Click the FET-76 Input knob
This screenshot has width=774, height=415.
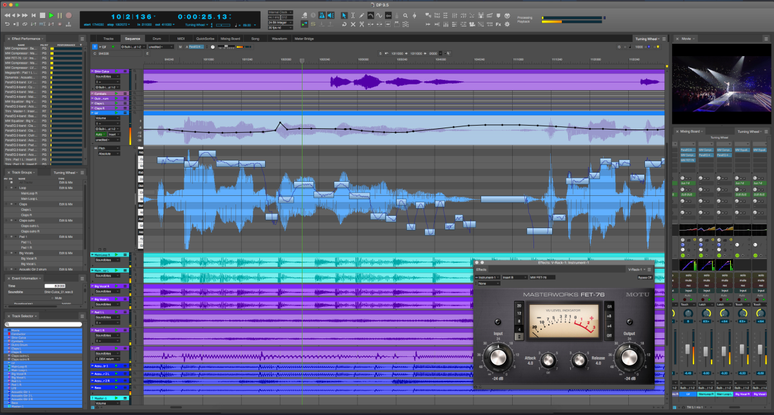(x=498, y=358)
